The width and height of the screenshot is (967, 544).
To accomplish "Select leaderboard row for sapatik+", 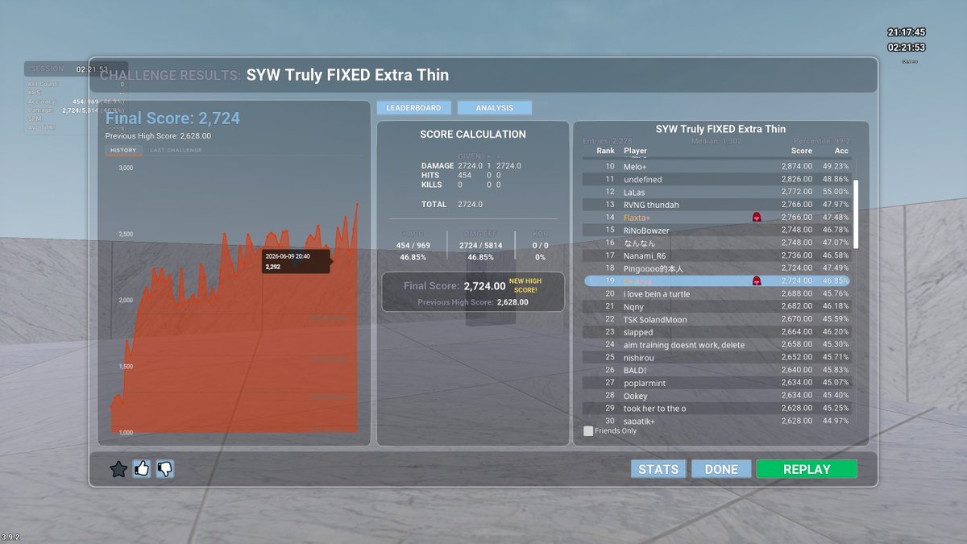I will pyautogui.click(x=716, y=421).
